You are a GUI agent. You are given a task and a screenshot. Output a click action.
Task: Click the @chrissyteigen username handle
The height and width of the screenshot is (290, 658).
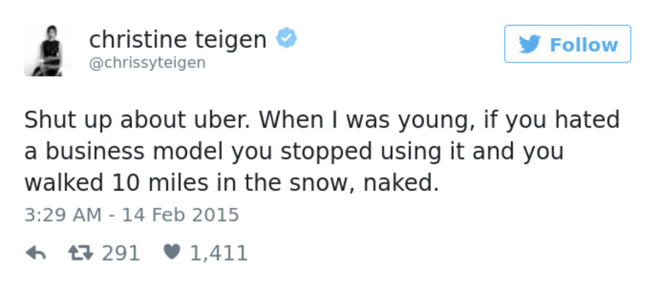click(x=147, y=62)
